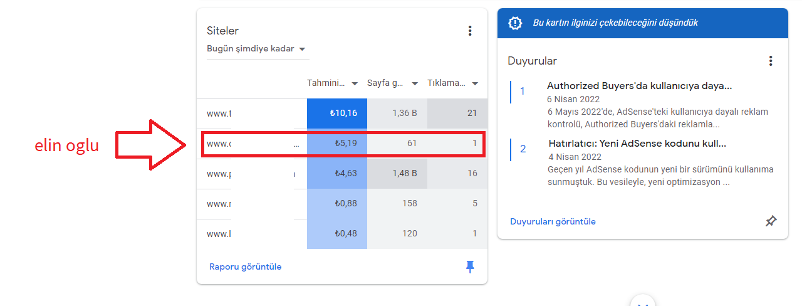802x306 pixels.
Task: Select the ₺10,16 earnings cell
Action: pyautogui.click(x=337, y=113)
